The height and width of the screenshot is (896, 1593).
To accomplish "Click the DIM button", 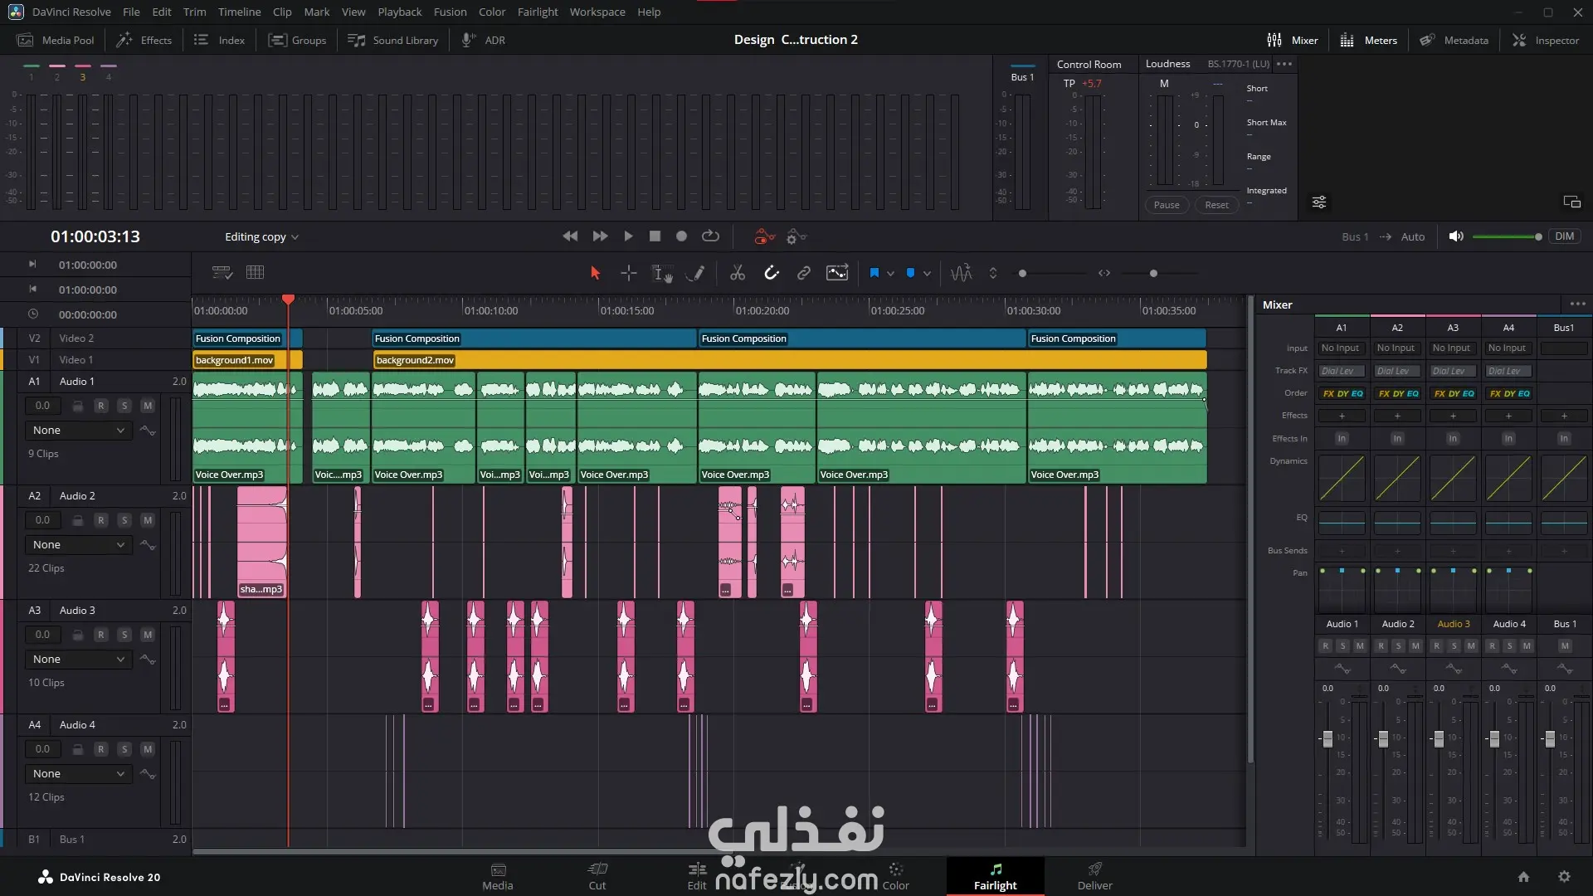I will point(1564,236).
